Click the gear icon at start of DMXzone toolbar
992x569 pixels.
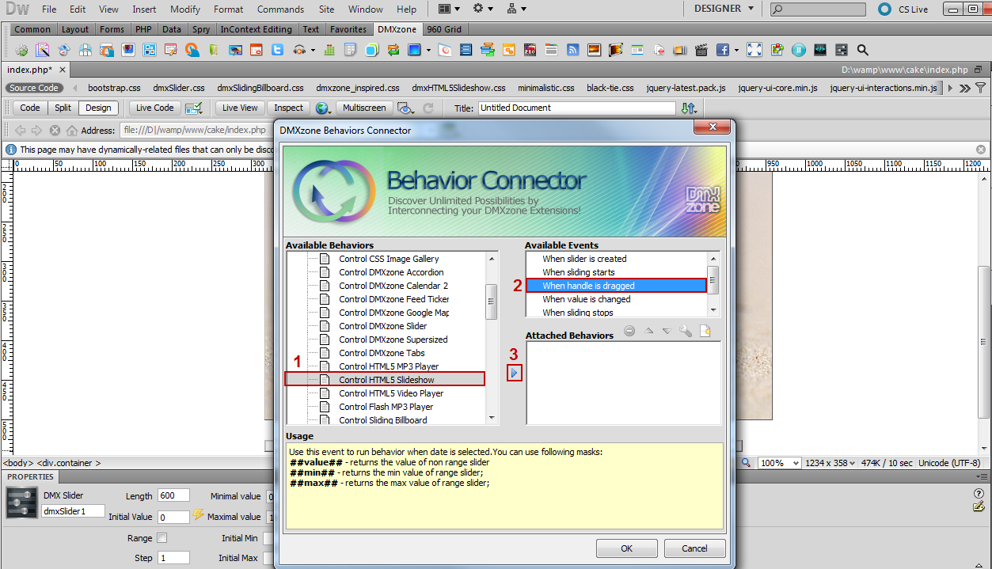coord(21,50)
